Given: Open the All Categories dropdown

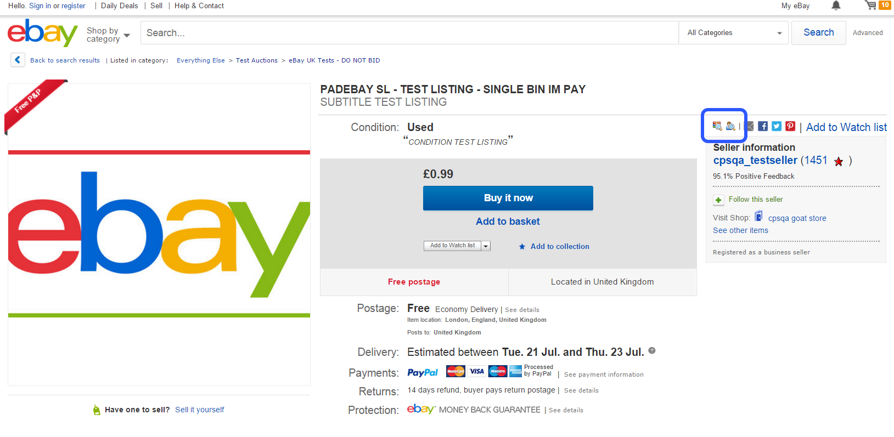Looking at the screenshot, I should tap(733, 32).
